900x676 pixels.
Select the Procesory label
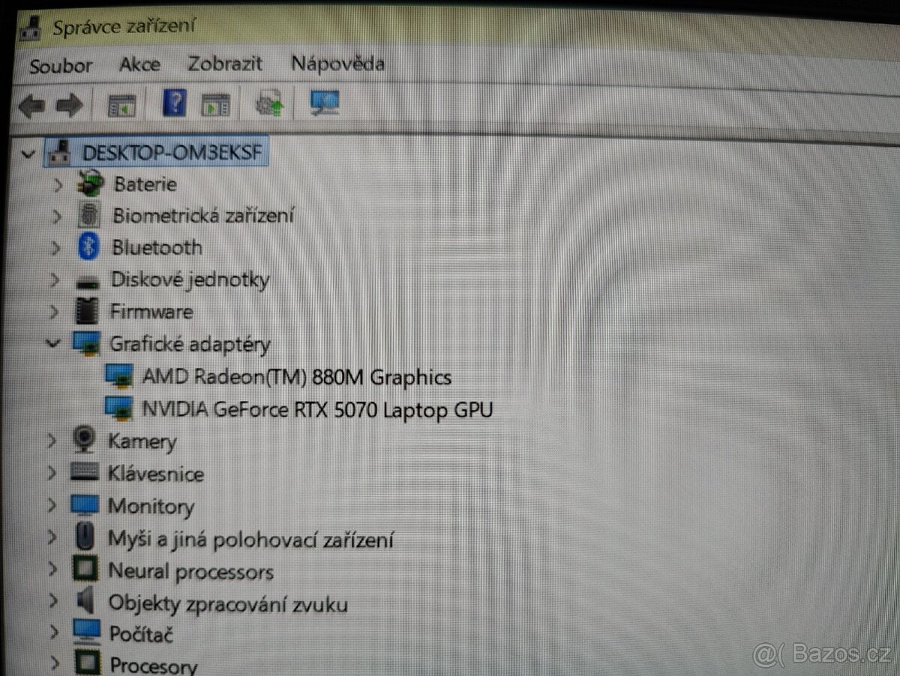pyautogui.click(x=154, y=665)
